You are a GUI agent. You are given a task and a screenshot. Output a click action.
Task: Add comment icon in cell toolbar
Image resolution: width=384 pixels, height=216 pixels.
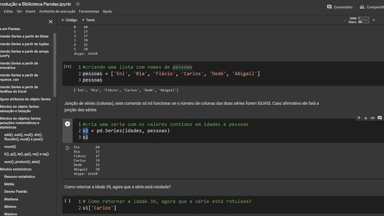coord(380,118)
